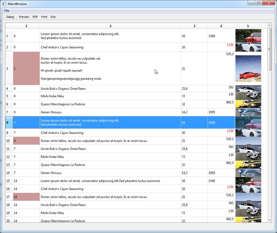Click 'Mishi Kobe Niku' in row 5
The width and height of the screenshot is (277, 233).
pos(52,96)
